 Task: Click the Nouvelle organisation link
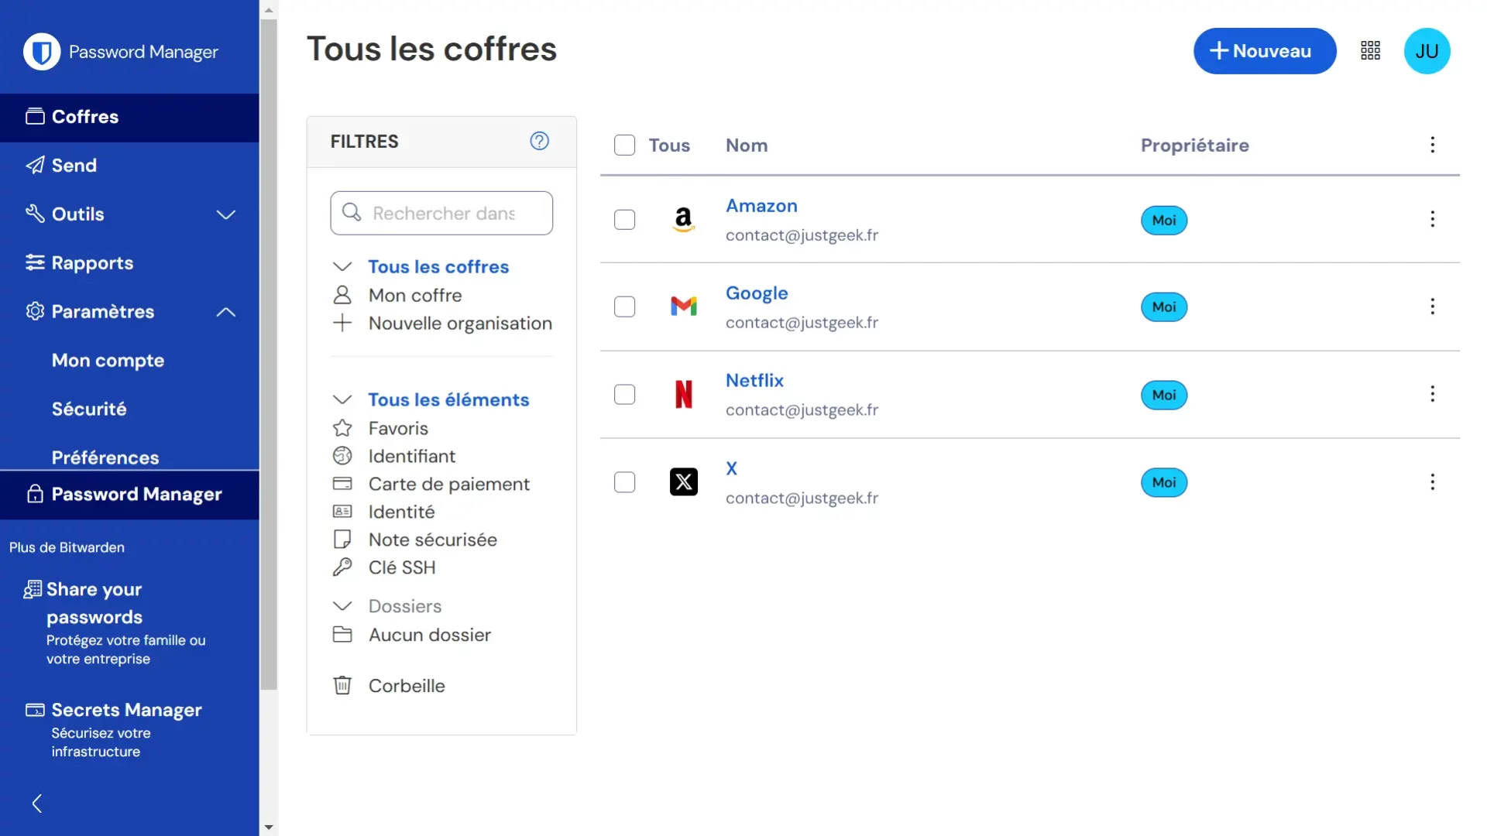459,323
